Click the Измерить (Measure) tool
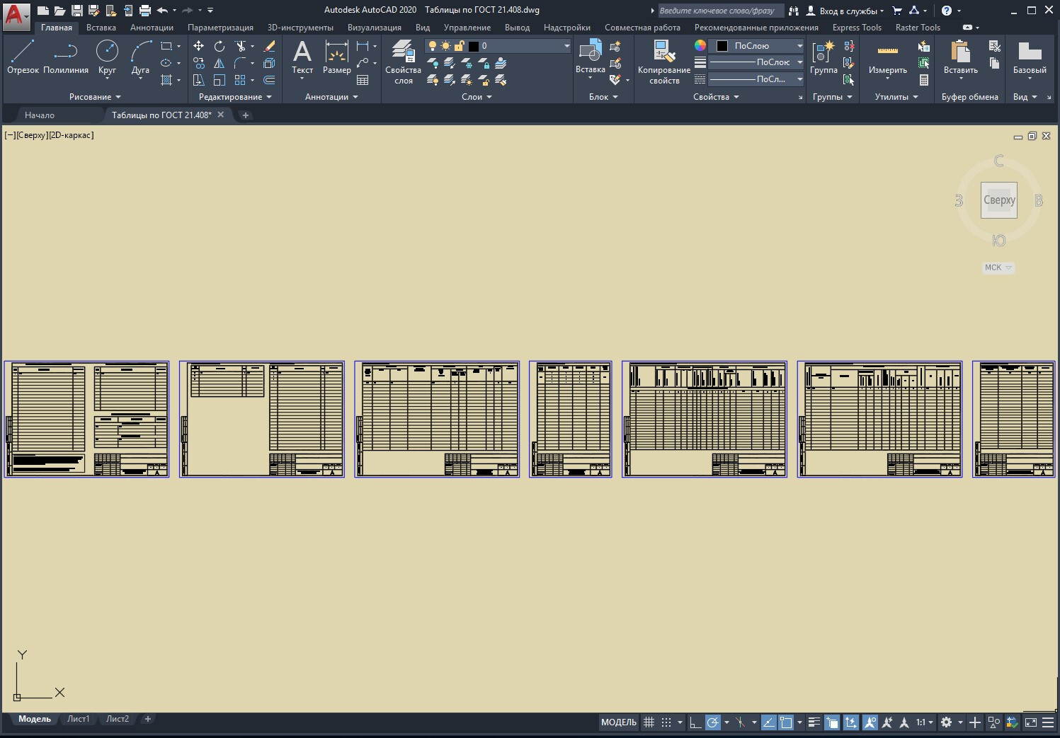 (x=887, y=57)
